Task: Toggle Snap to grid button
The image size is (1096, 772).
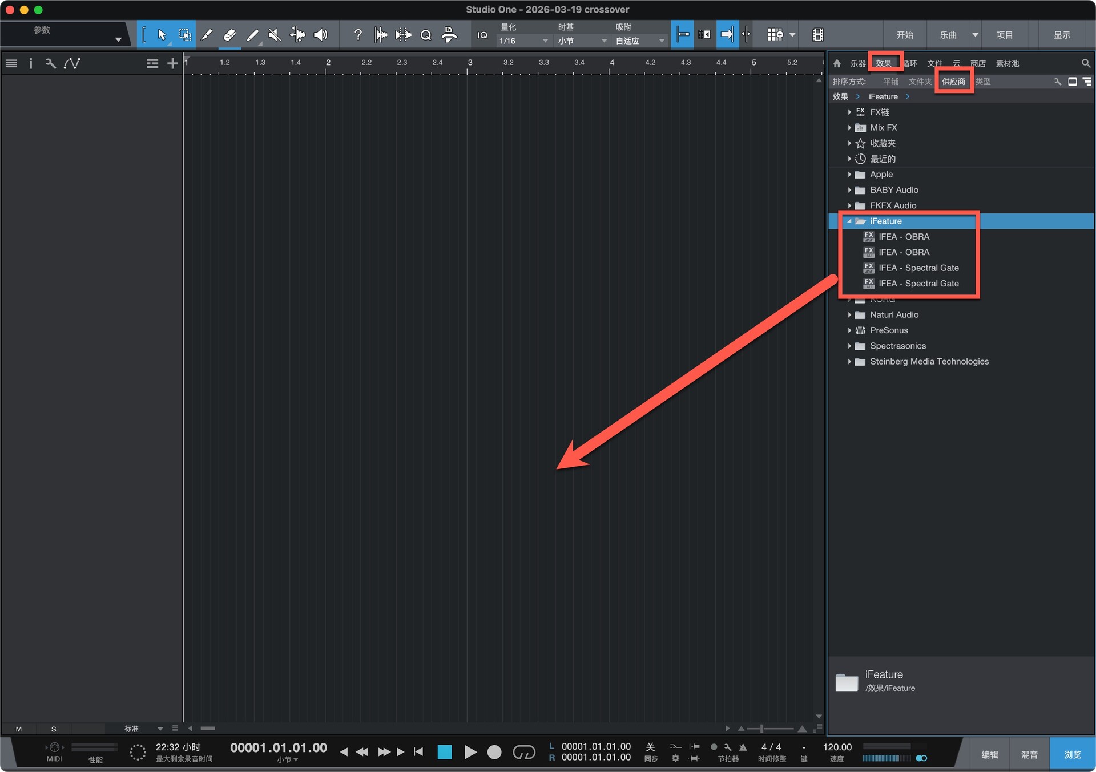Action: (683, 35)
